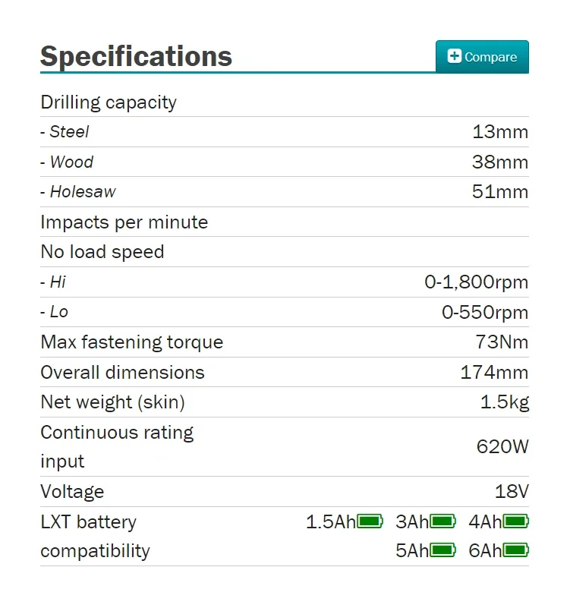The height and width of the screenshot is (608, 570).
Task: Click the Impacts per minute label
Action: [124, 222]
